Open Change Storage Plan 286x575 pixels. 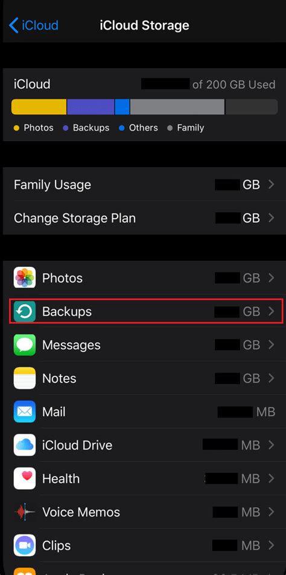coord(143,218)
